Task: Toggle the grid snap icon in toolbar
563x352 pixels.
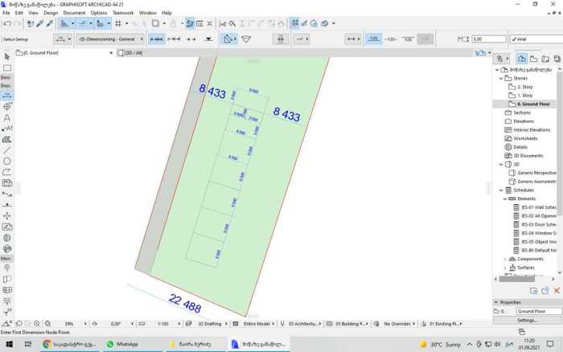Action: pyautogui.click(x=294, y=23)
